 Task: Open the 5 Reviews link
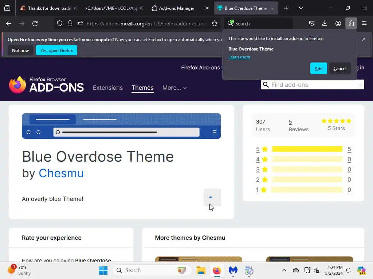[x=299, y=125]
